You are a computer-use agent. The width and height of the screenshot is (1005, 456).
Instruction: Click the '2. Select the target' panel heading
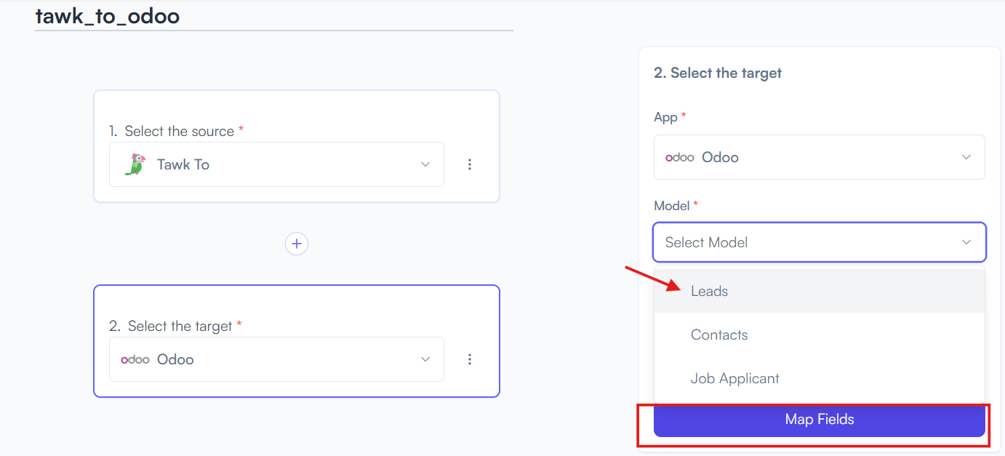[718, 73]
